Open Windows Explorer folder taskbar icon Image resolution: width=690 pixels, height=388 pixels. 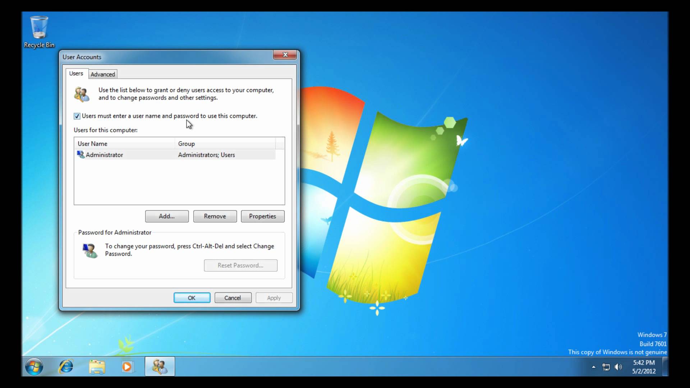coord(97,366)
